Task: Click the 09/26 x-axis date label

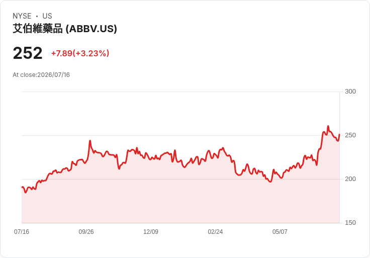Action: [x=86, y=232]
